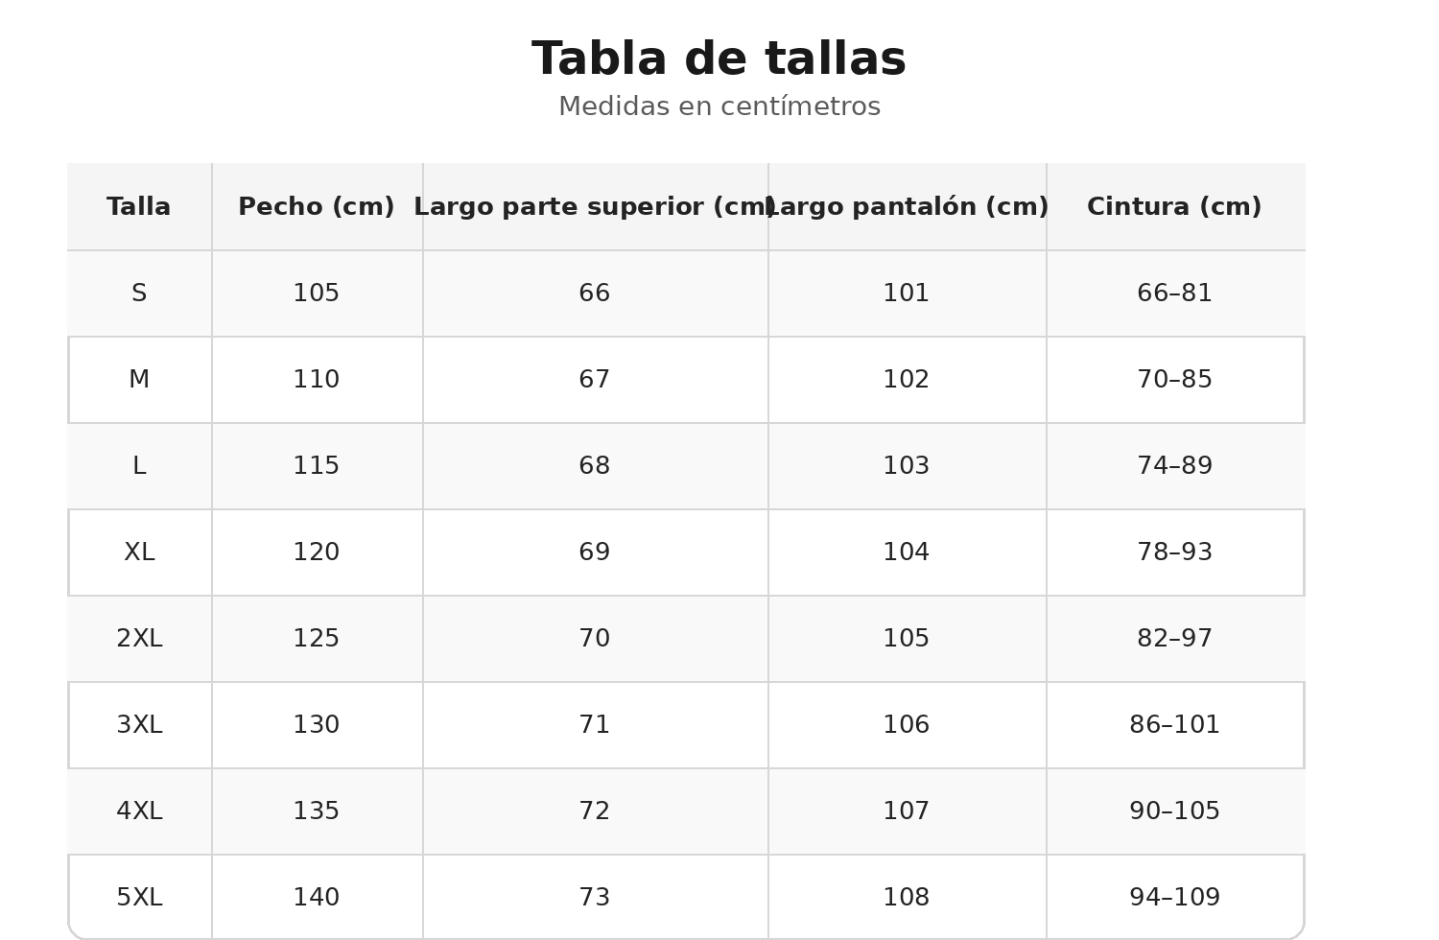Click chest value 115 for size L
Screen dimensions: 1439x940
pos(317,466)
